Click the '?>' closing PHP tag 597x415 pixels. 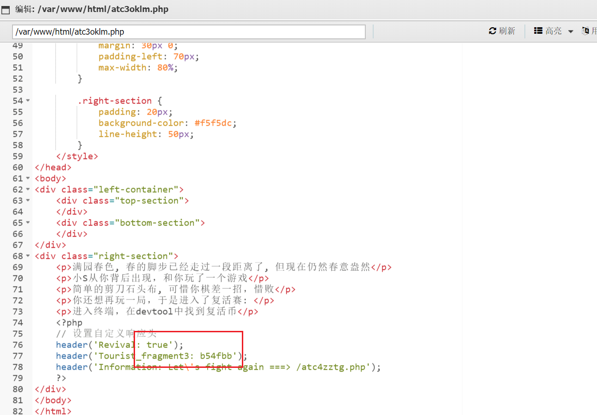point(61,378)
